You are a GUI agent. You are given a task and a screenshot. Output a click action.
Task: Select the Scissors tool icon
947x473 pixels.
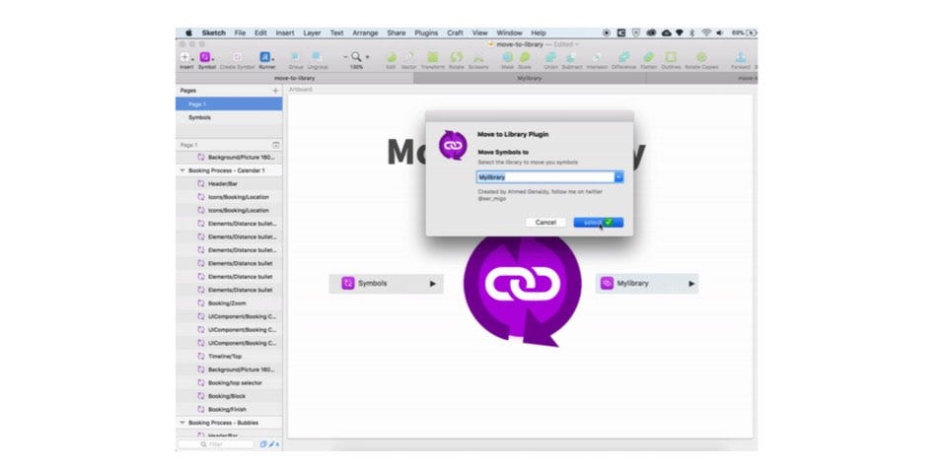coord(478,57)
